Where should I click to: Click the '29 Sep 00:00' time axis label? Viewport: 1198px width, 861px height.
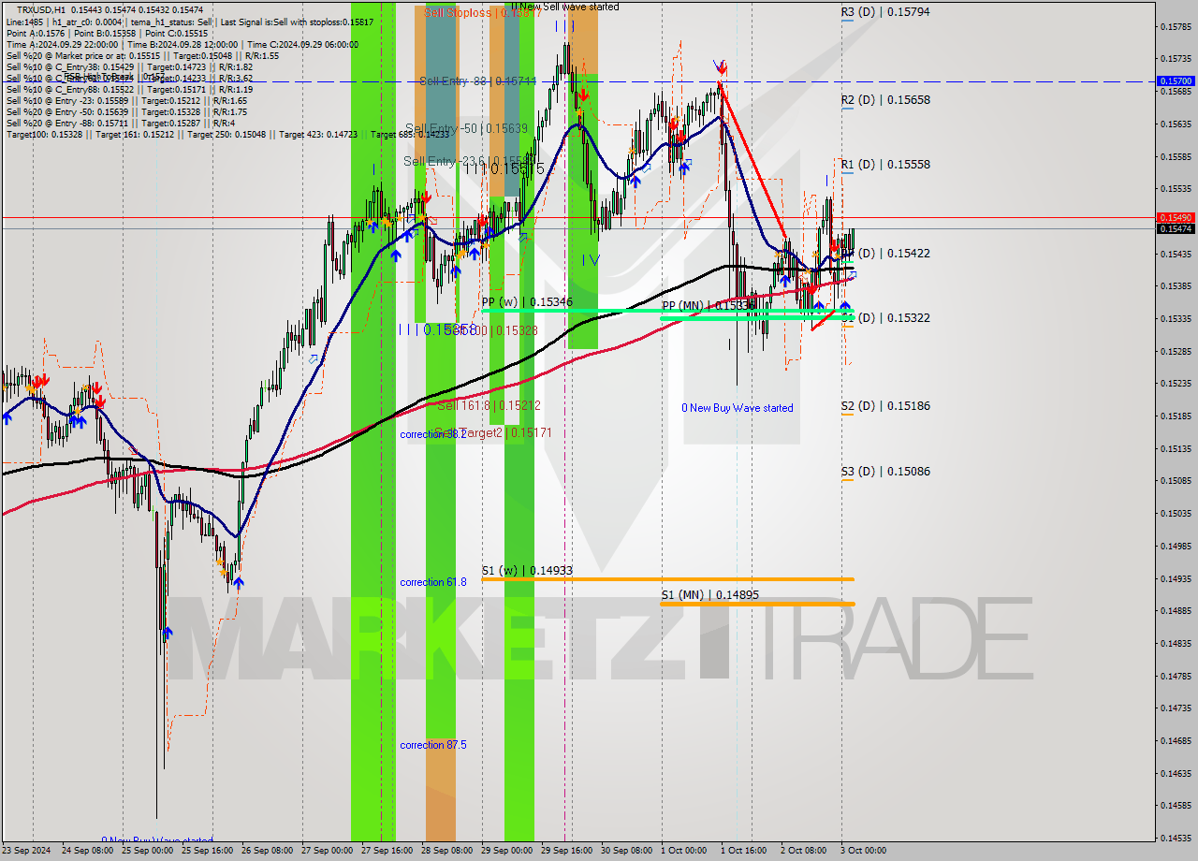pyautogui.click(x=508, y=851)
